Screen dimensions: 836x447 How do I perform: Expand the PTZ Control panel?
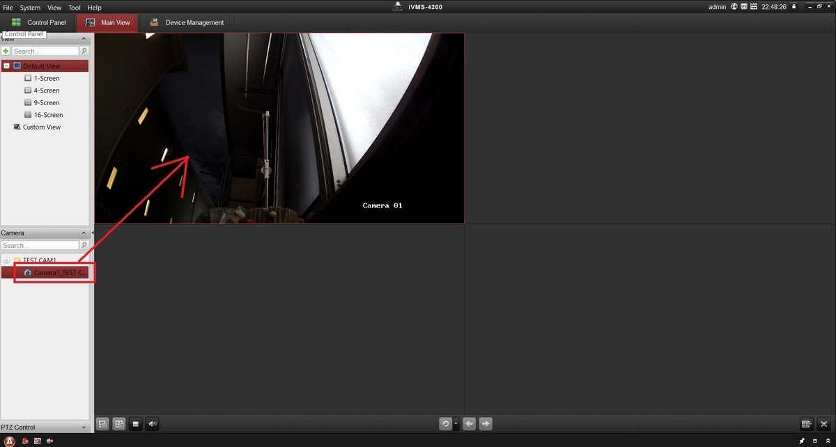click(x=84, y=428)
